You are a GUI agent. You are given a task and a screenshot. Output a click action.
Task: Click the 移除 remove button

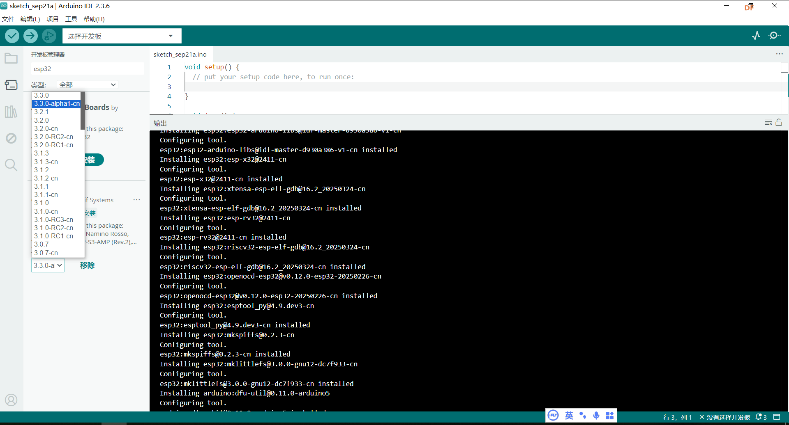point(87,265)
